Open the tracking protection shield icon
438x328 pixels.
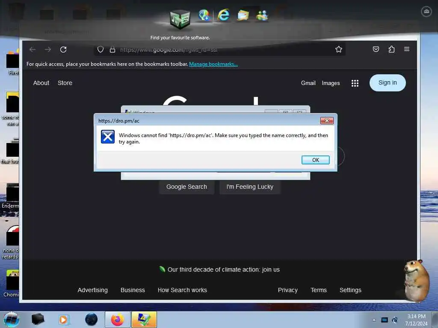pos(100,50)
